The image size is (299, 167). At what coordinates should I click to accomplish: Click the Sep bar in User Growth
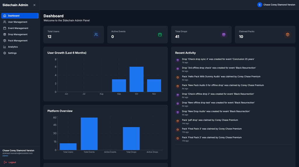coord(119,85)
